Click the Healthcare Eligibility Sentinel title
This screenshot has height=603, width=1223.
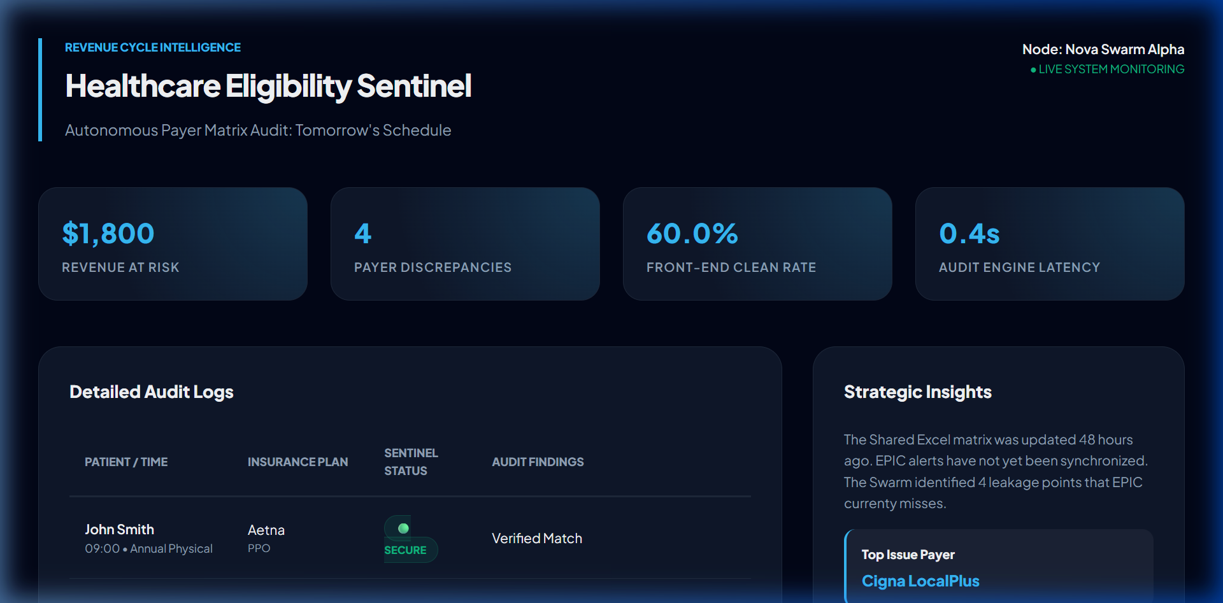click(268, 87)
